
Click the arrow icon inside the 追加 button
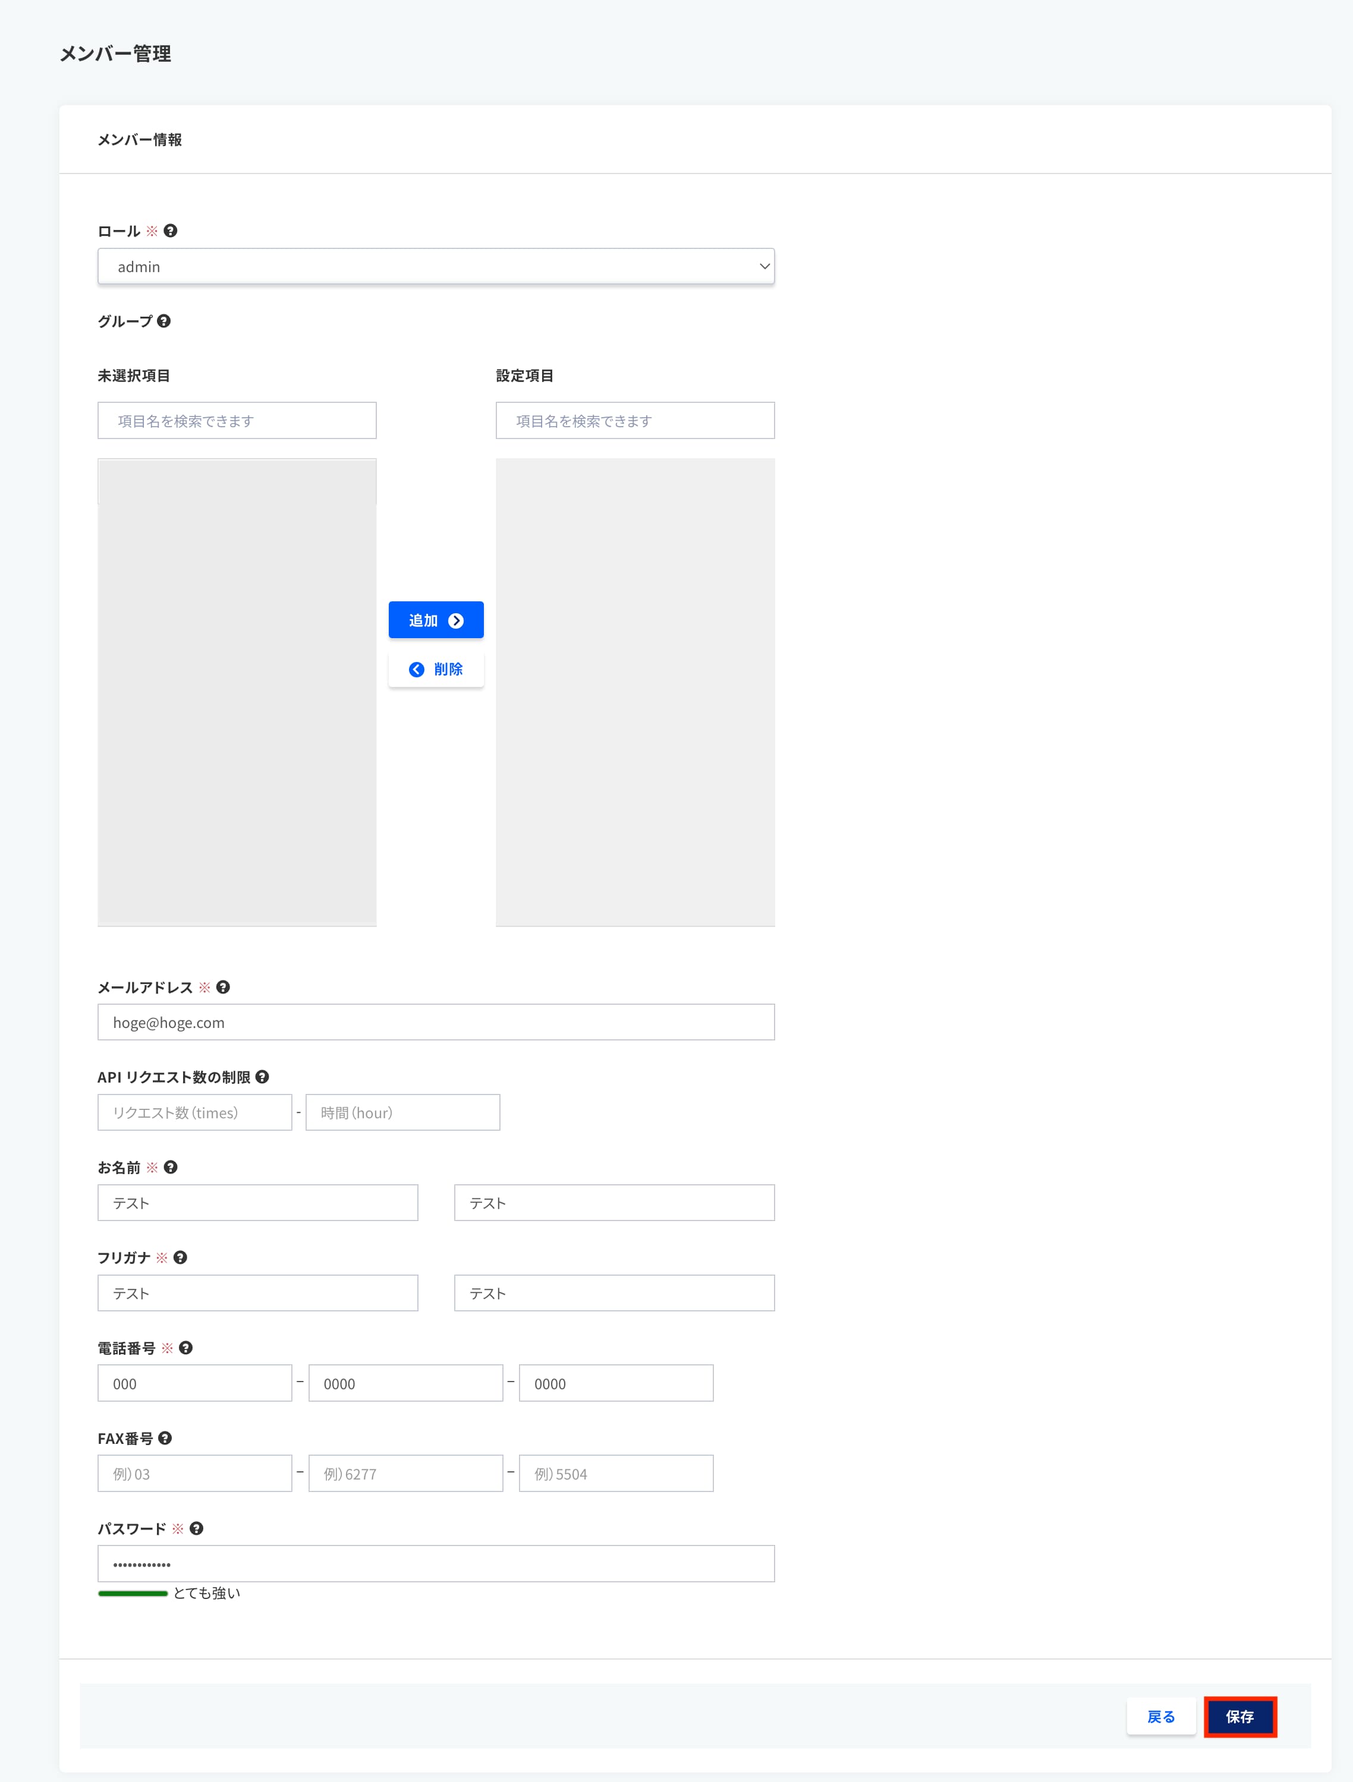(457, 620)
